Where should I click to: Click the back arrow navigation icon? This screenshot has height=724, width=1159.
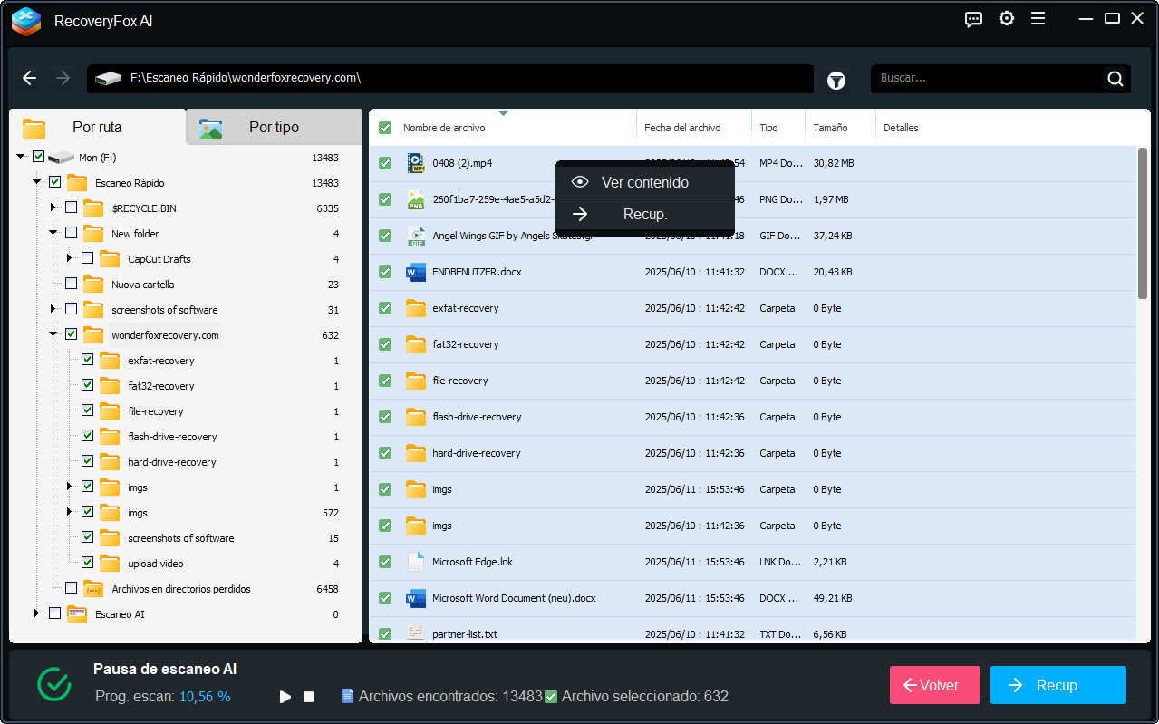point(29,78)
